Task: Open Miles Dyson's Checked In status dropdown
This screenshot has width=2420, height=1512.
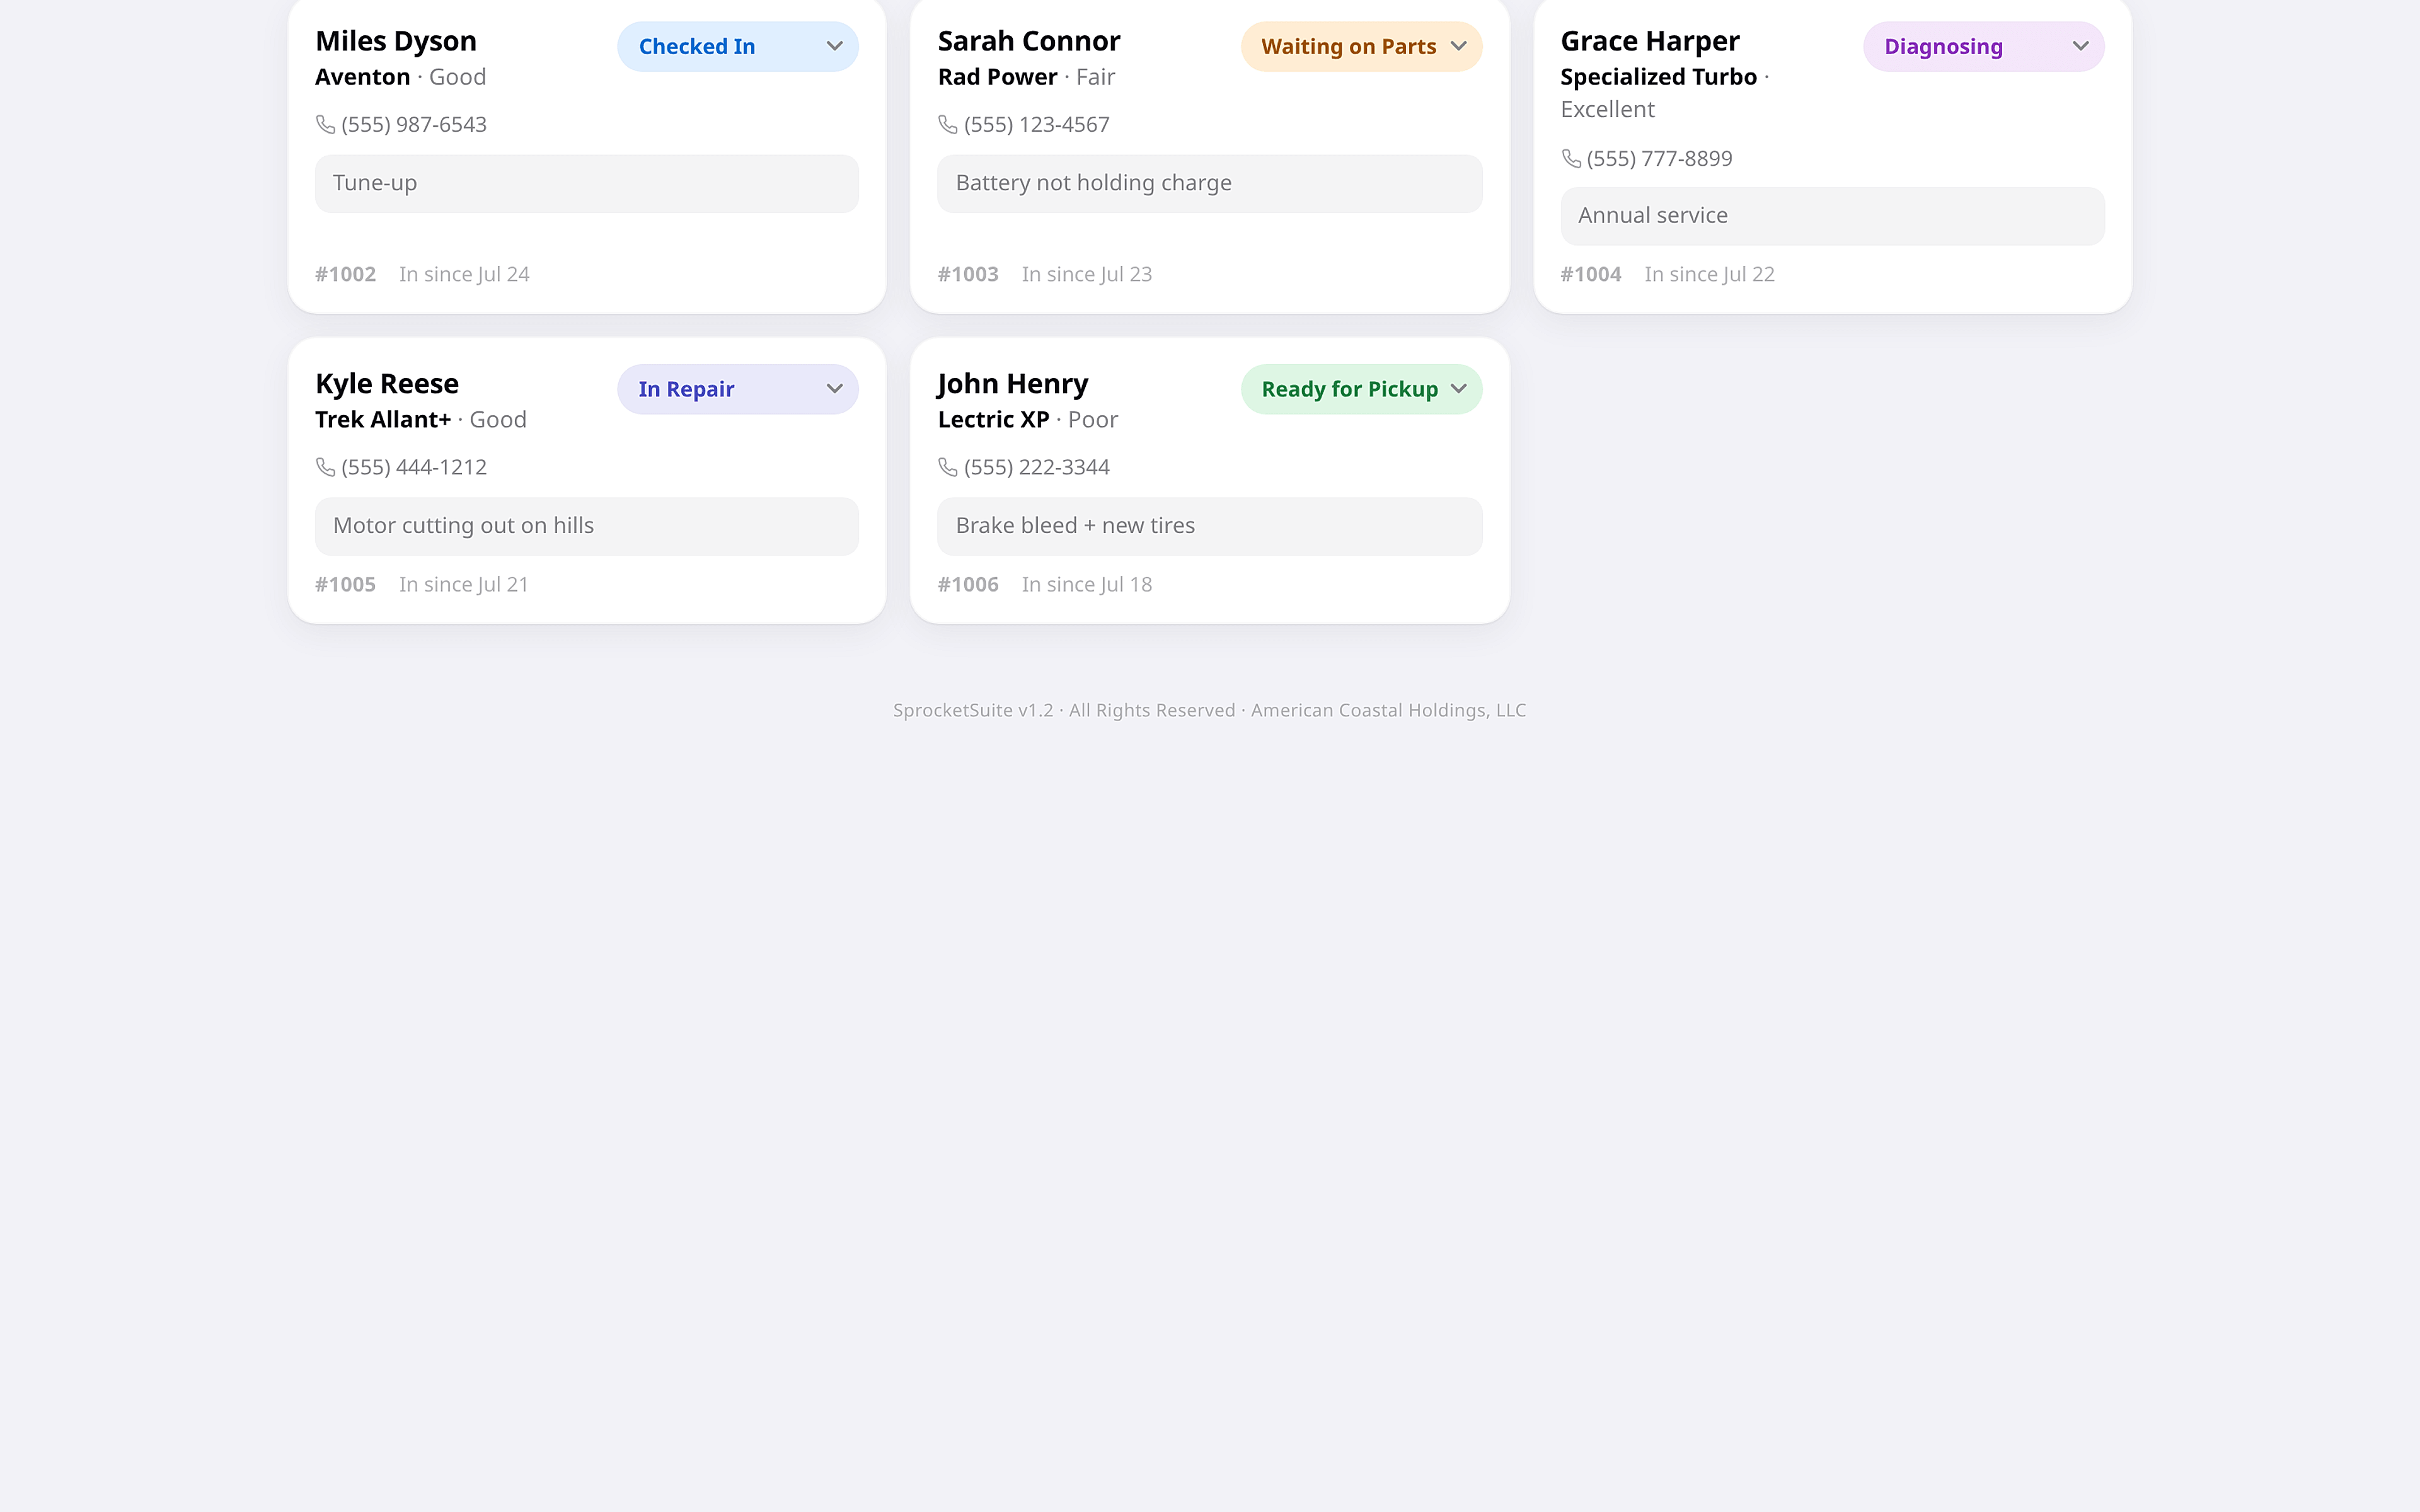Action: coord(737,47)
